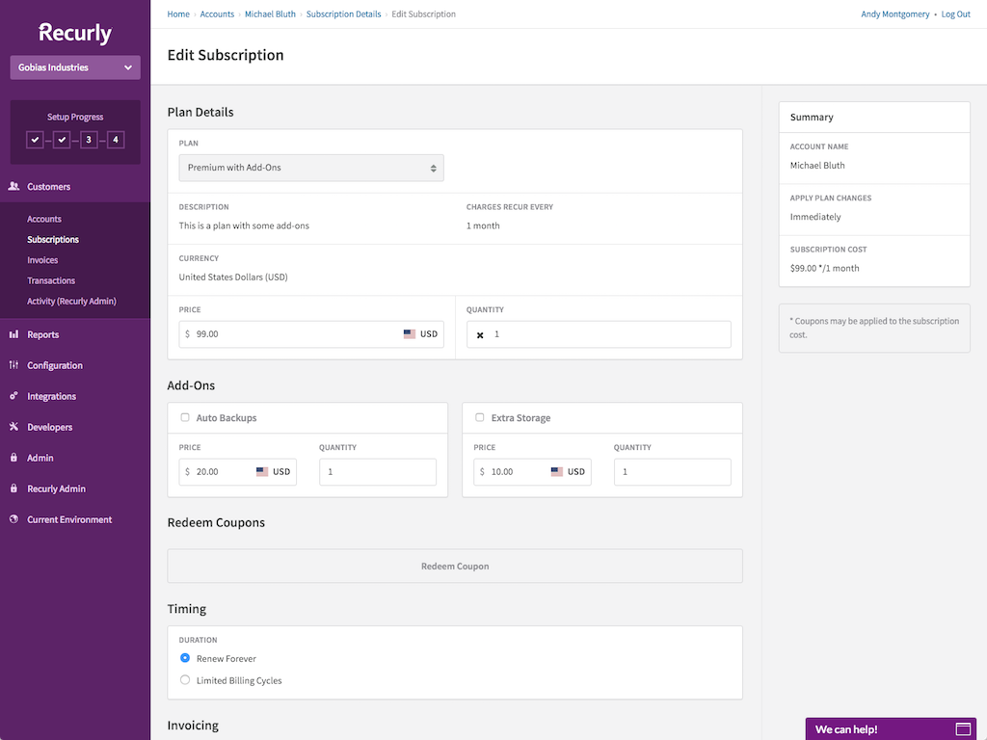The height and width of the screenshot is (740, 987).
Task: Click the Subscription Details breadcrumb link
Action: pos(344,13)
